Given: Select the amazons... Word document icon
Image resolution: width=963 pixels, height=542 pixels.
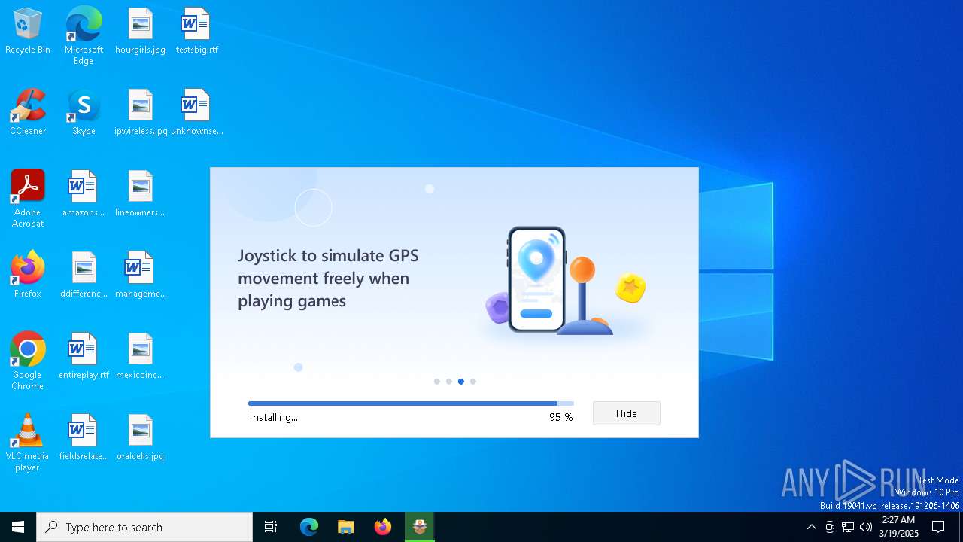Looking at the screenshot, I should [x=84, y=194].
